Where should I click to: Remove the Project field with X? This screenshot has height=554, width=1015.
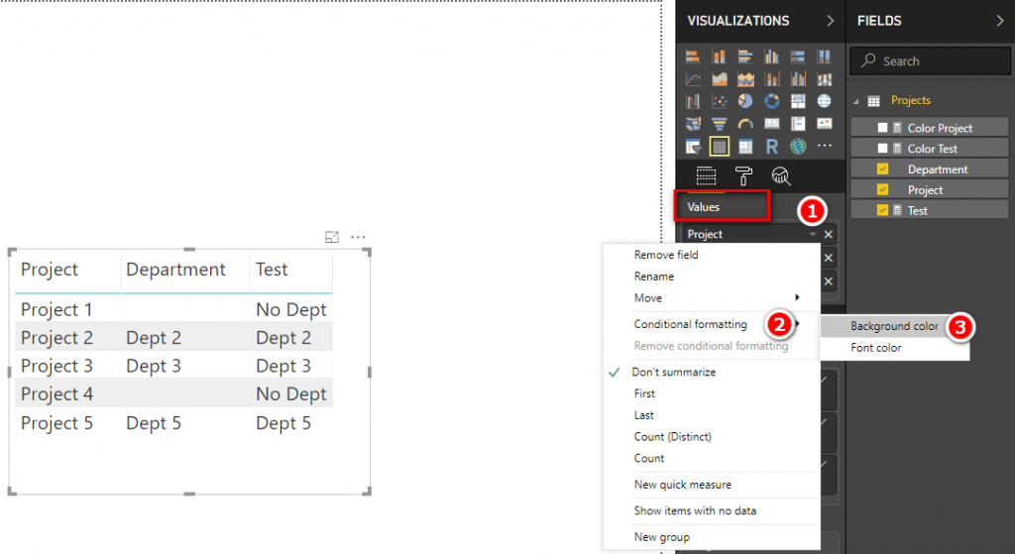(x=828, y=234)
